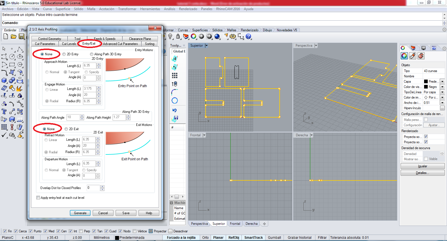Click the black Capa color swatch
The image size is (447, 241).
coord(426,82)
